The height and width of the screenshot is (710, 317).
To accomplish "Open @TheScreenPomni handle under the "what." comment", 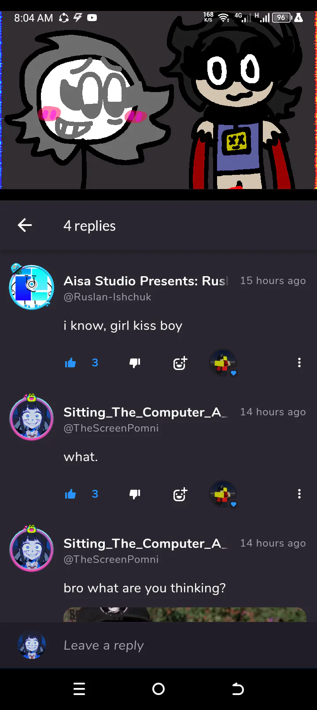I will 111,428.
